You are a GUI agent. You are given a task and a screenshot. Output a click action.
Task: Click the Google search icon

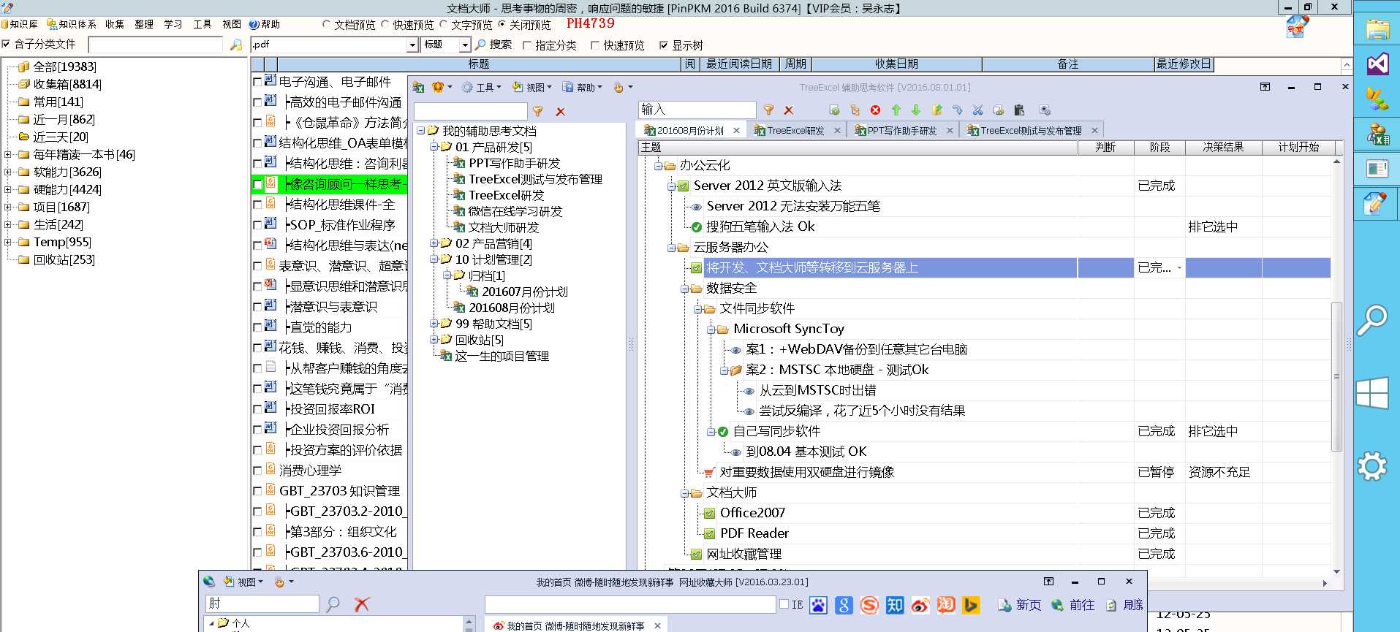[844, 605]
